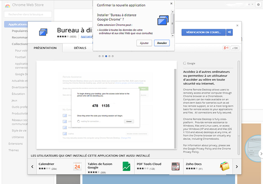
Task: Open the PDF Tools Cloud app
Action: 159,166
